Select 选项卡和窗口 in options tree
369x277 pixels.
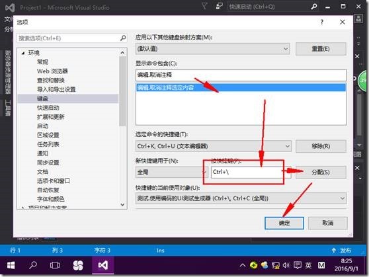(x=54, y=180)
